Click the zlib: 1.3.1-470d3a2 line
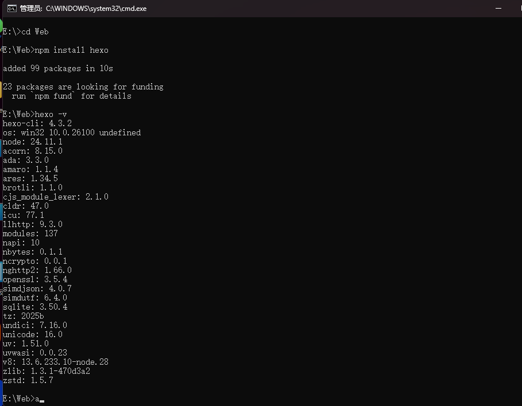Viewport: 522px width, 406px height. (46, 371)
